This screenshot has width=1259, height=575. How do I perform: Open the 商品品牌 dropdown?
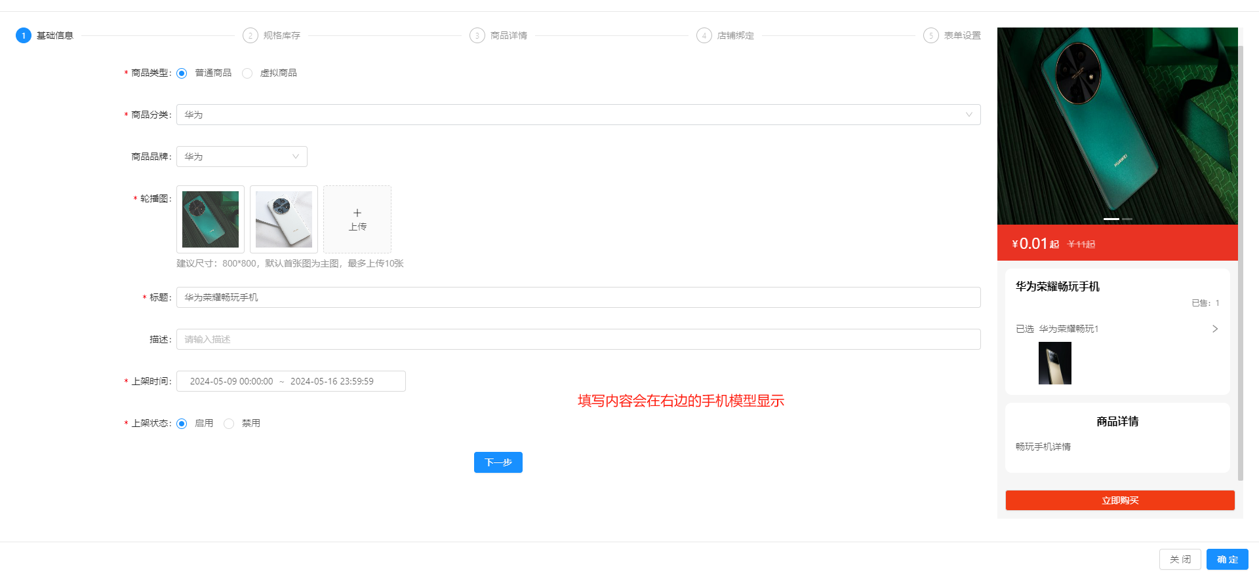[x=241, y=157]
